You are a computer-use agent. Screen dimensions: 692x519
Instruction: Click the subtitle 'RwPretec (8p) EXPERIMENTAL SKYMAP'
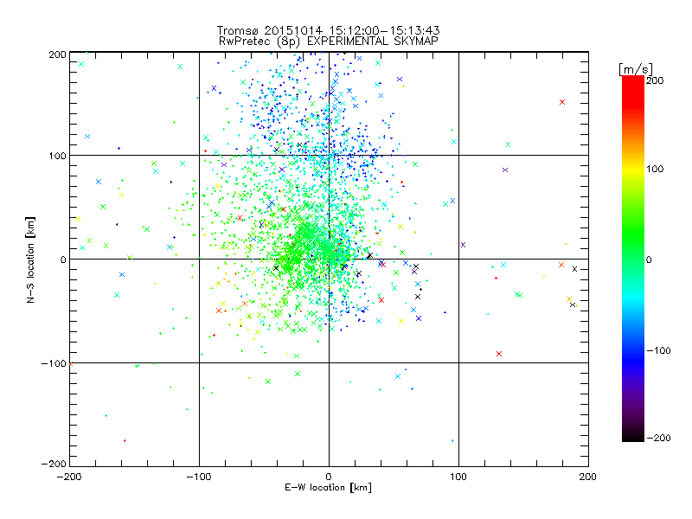pyautogui.click(x=329, y=42)
